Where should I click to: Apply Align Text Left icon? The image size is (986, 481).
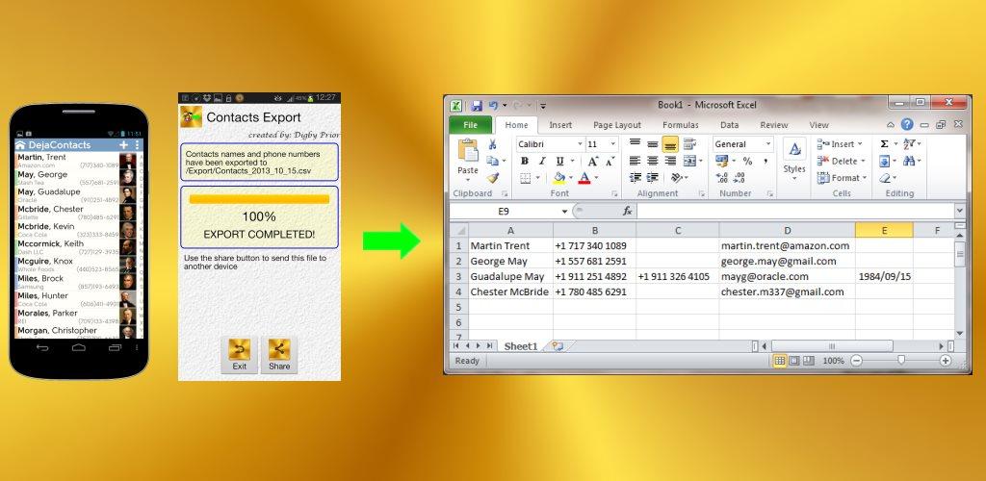(636, 162)
